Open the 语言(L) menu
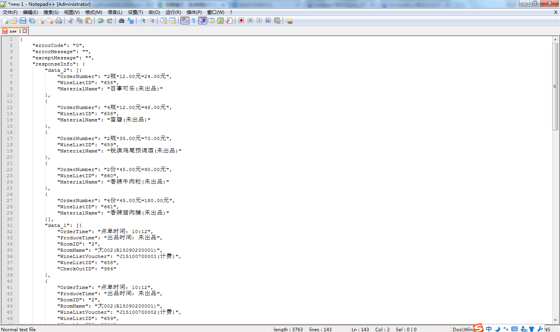The width and height of the screenshot is (560, 332). (x=115, y=12)
